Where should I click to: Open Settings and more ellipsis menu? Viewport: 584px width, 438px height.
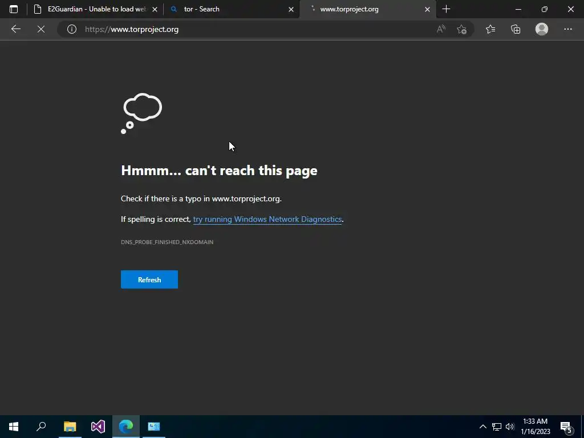tap(567, 29)
